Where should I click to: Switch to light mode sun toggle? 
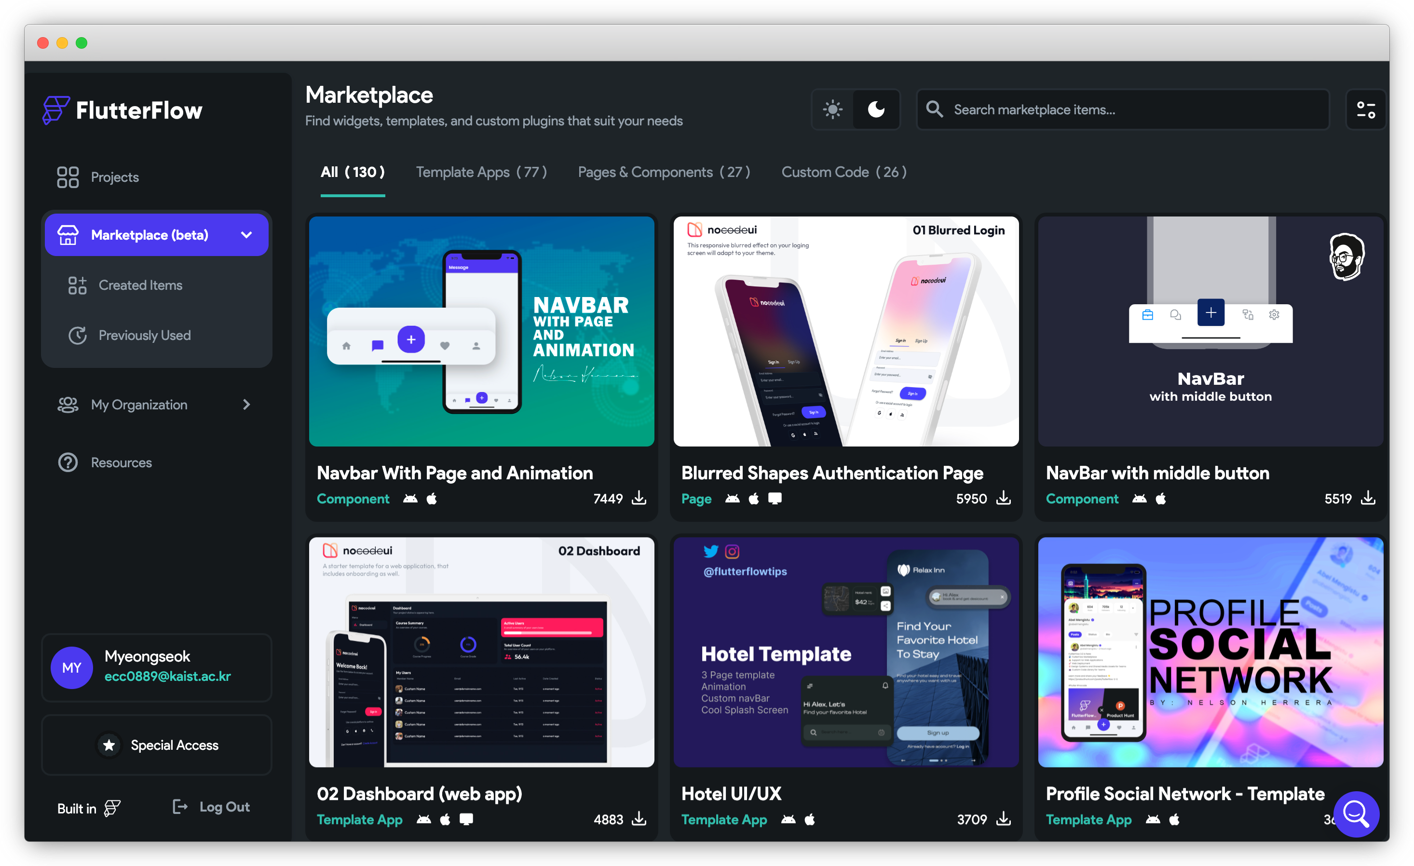point(833,109)
